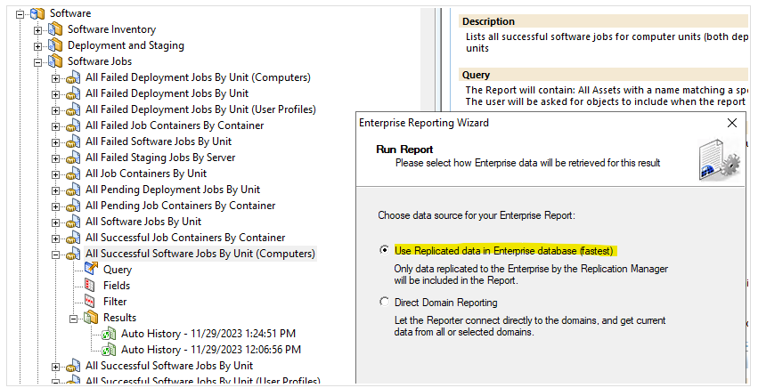The width and height of the screenshot is (758, 388).
Task: Select All Job Containers By Container report
Action: [x=145, y=174]
